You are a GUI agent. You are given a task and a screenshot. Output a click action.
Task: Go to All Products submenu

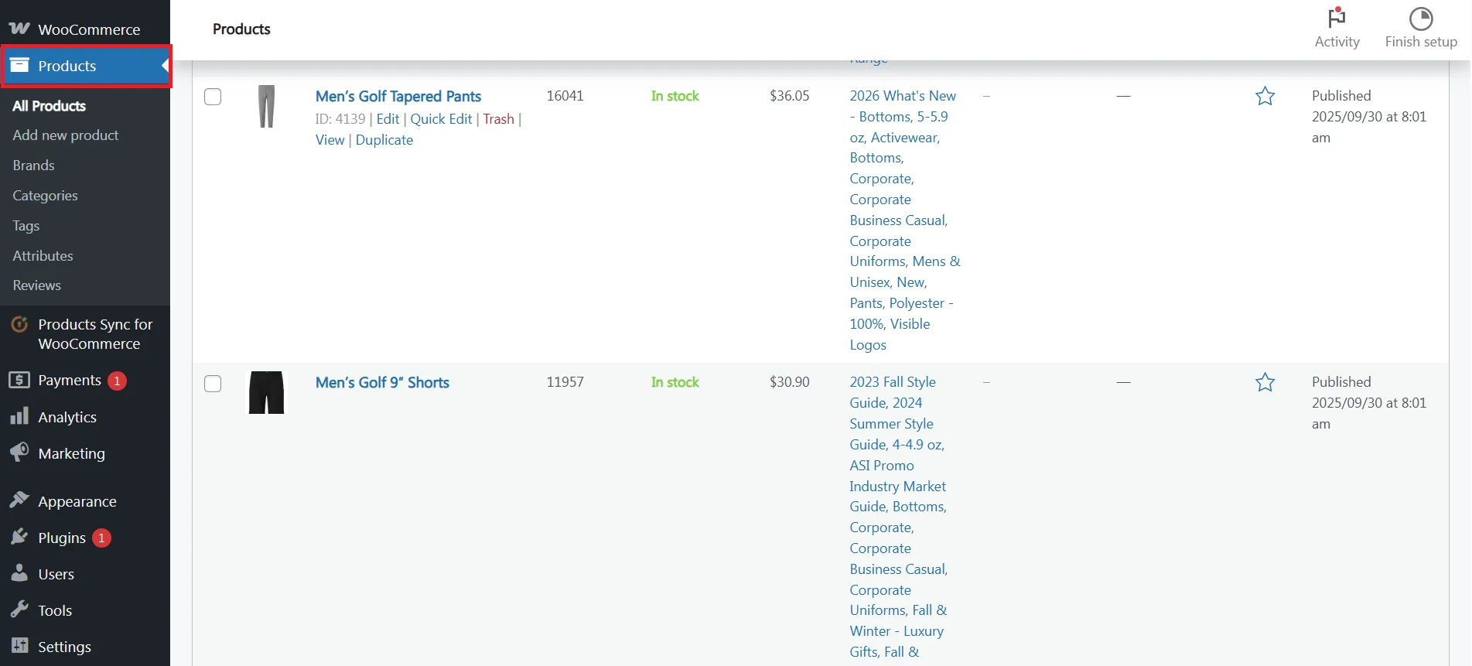tap(49, 106)
